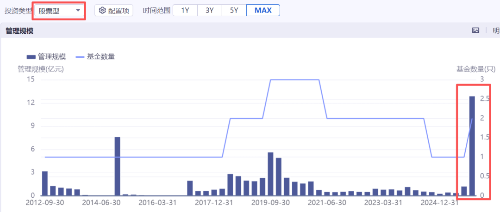Viewport: 500px width, 212px height.
Task: Open the 配置项 settings button
Action: click(x=114, y=11)
